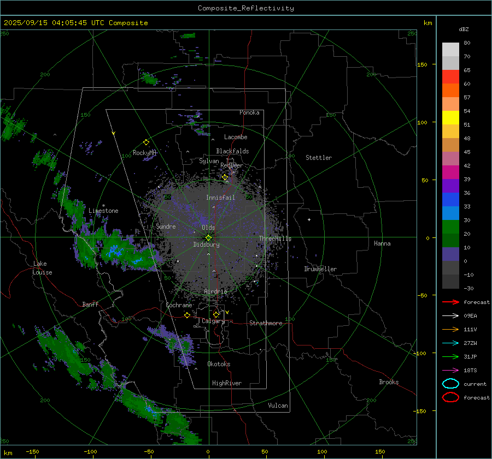Image resolution: width=492 pixels, height=459 pixels.
Task: Click the indigo 0-10 dBZ color swatch
Action: coord(450,254)
